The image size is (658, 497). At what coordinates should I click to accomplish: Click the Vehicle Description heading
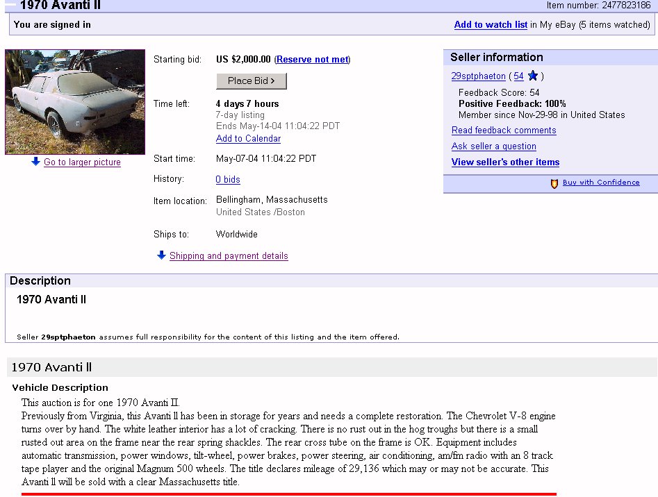[x=60, y=387]
